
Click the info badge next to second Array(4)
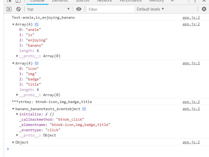(37, 63)
